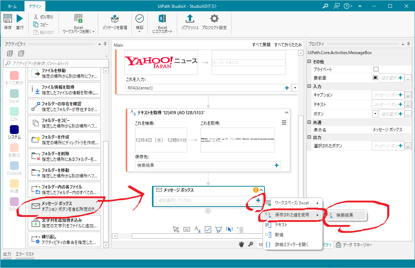Select the メッセージ ボックス activity in list
Viewport: 415px width, 268px height.
click(64, 206)
